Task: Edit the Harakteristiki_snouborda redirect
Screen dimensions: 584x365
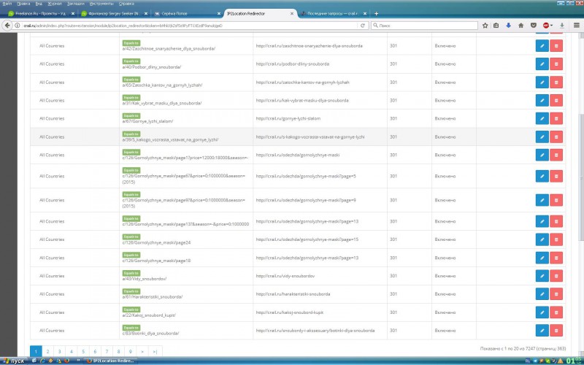Action: pos(542,294)
